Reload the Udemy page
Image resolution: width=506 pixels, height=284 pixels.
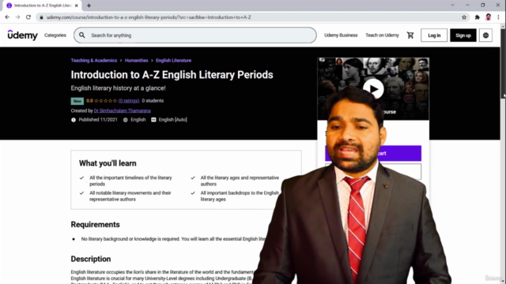tap(28, 17)
